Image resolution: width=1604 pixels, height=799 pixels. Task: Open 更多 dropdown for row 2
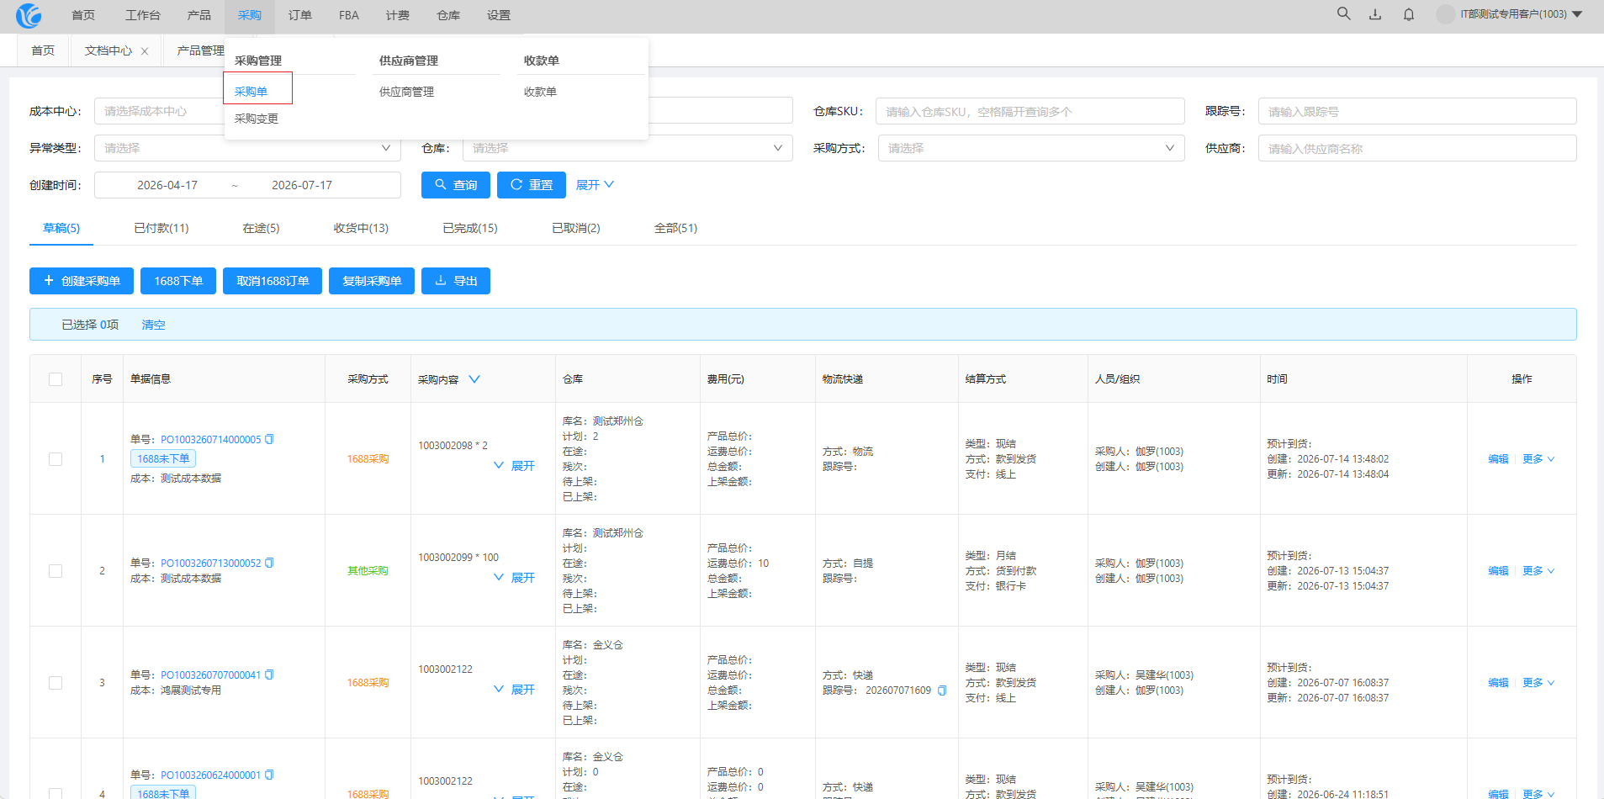tap(1538, 571)
